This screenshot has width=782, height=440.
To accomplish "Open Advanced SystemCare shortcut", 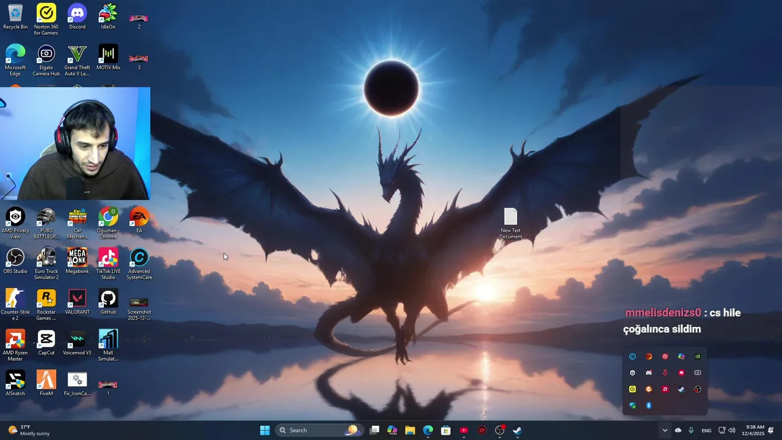I will (x=139, y=264).
